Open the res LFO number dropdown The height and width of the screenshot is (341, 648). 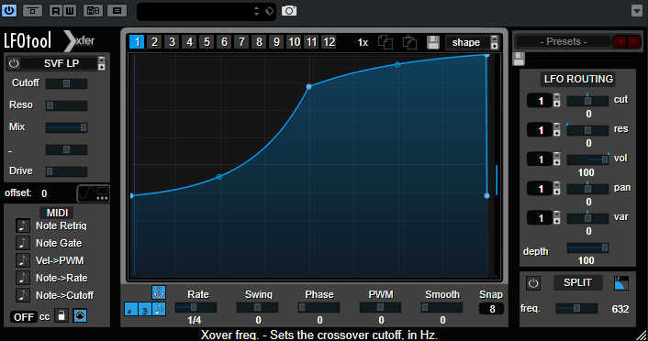click(x=556, y=129)
